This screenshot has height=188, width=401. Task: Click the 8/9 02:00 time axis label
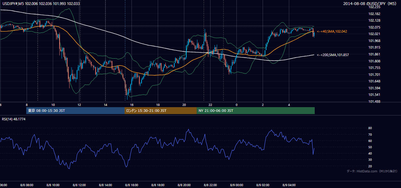pos(263,185)
